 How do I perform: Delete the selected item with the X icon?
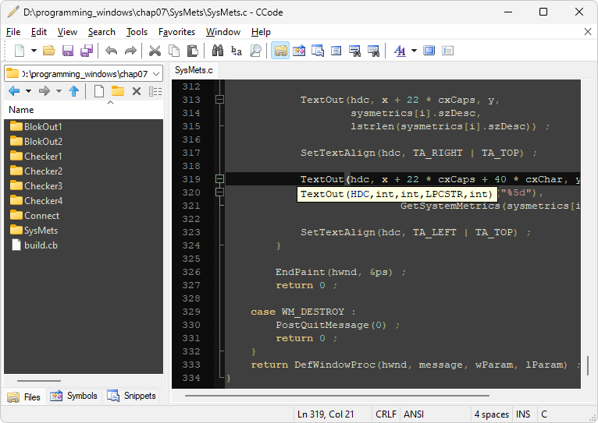tap(137, 91)
